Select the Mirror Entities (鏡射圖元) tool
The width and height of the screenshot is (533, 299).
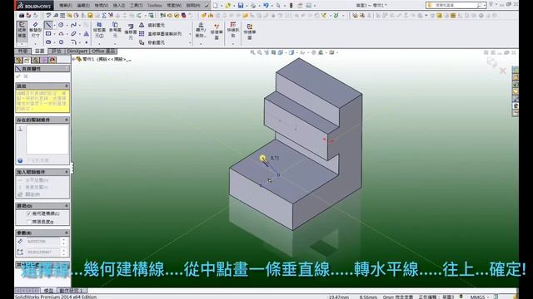point(152,25)
